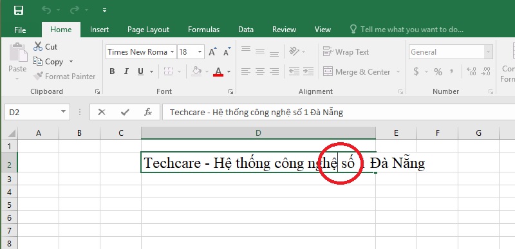Switch to the Data tab
Screen dimensions: 515x249
(246, 30)
